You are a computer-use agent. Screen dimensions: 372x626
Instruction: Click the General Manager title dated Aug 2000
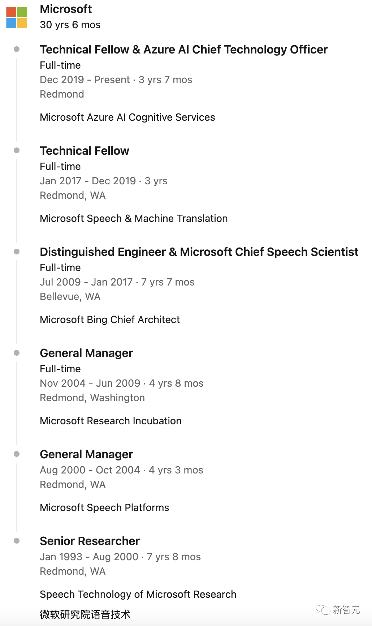tap(86, 454)
